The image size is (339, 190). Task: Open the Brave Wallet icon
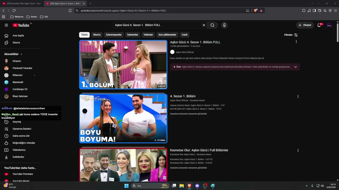(x=319, y=11)
